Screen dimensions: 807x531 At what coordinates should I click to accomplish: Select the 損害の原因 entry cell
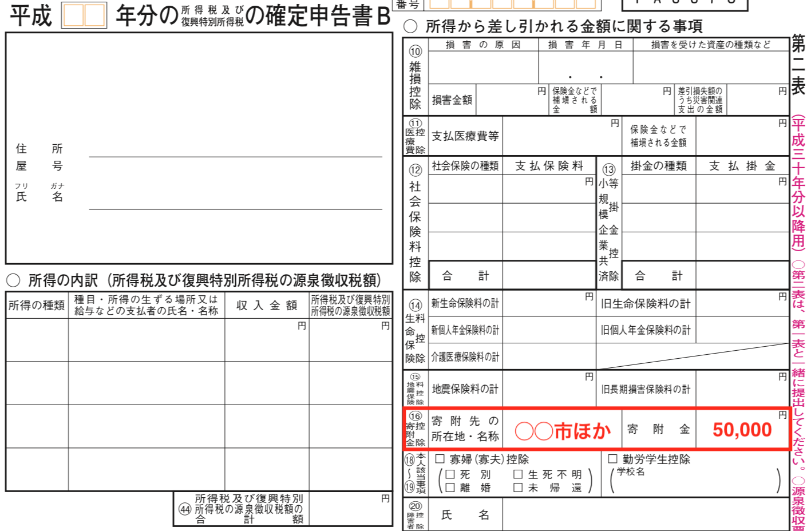(x=483, y=68)
